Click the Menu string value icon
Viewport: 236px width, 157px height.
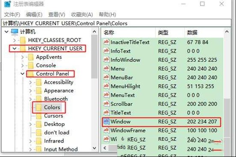point(106,68)
